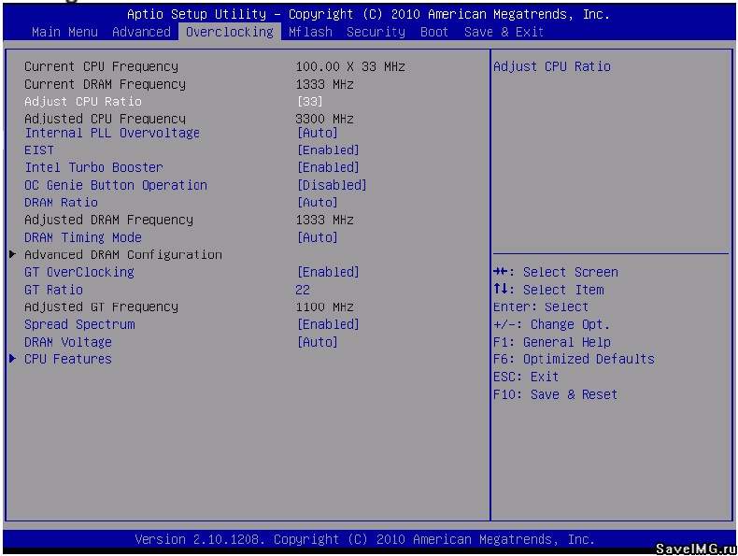The width and height of the screenshot is (738, 556).
Task: Click the Select Screen arrows hint
Action: pyautogui.click(x=556, y=272)
